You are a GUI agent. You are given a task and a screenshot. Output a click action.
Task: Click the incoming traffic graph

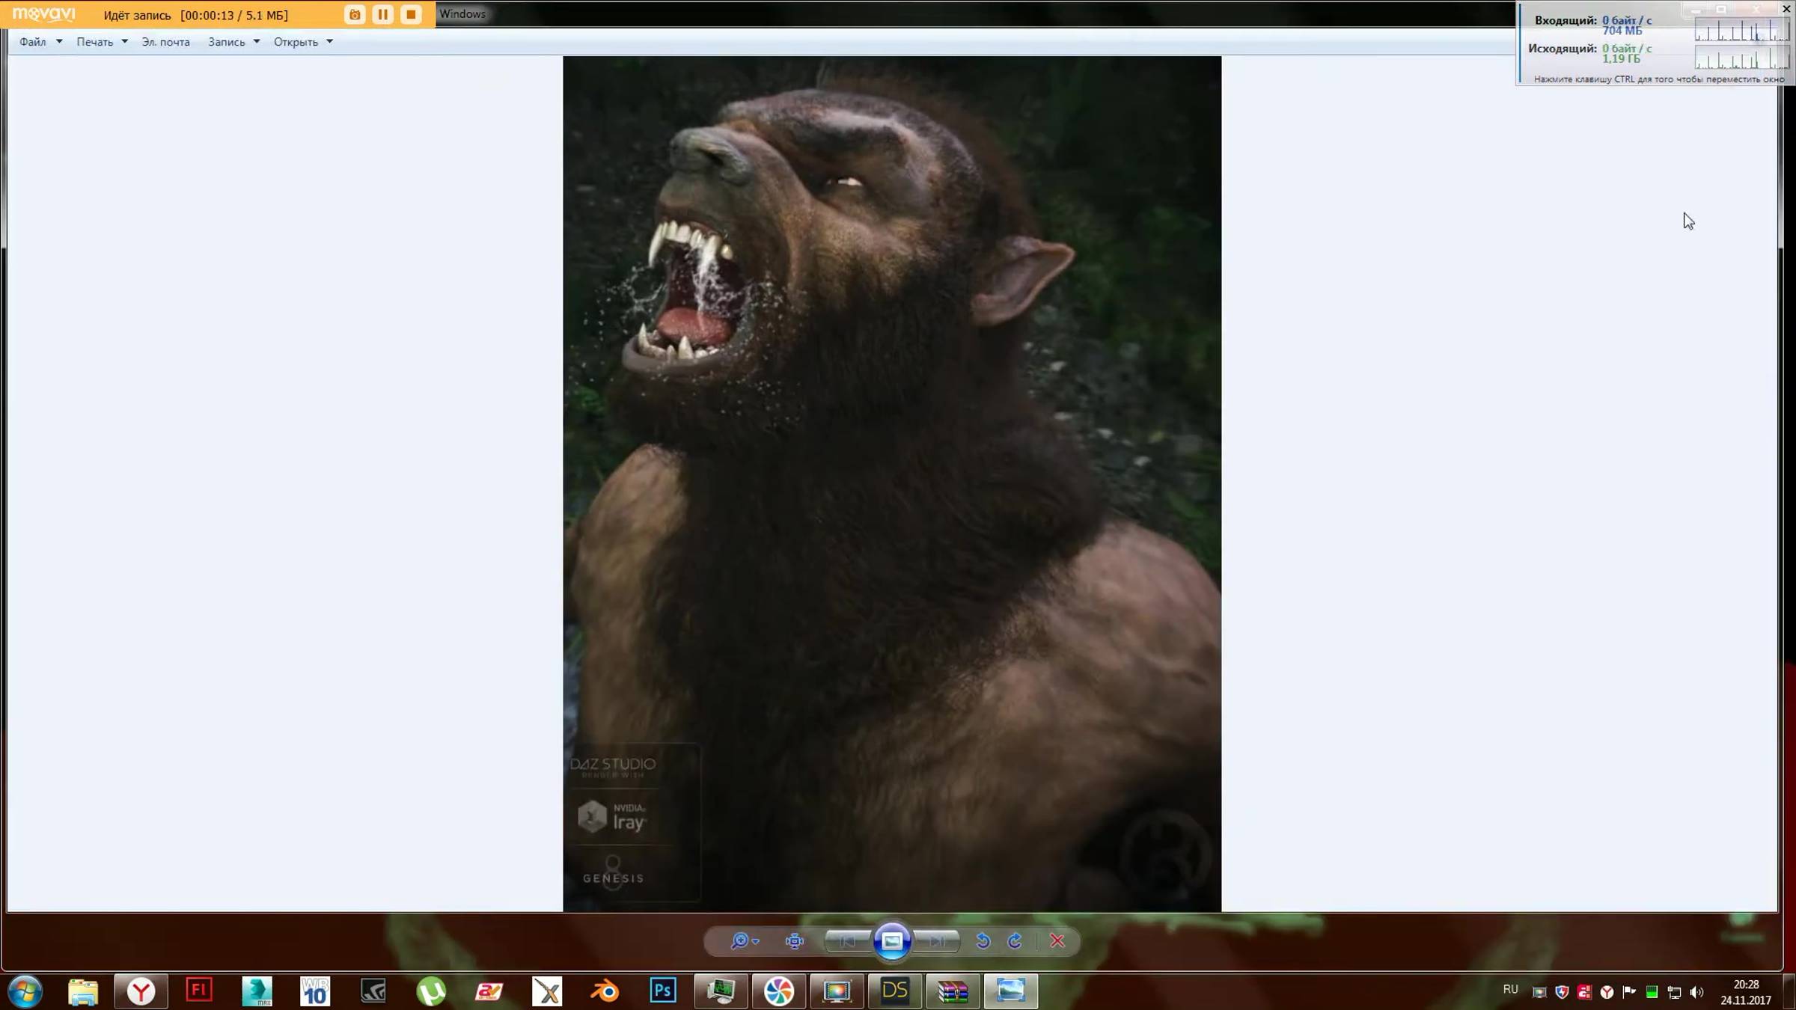coord(1741,28)
